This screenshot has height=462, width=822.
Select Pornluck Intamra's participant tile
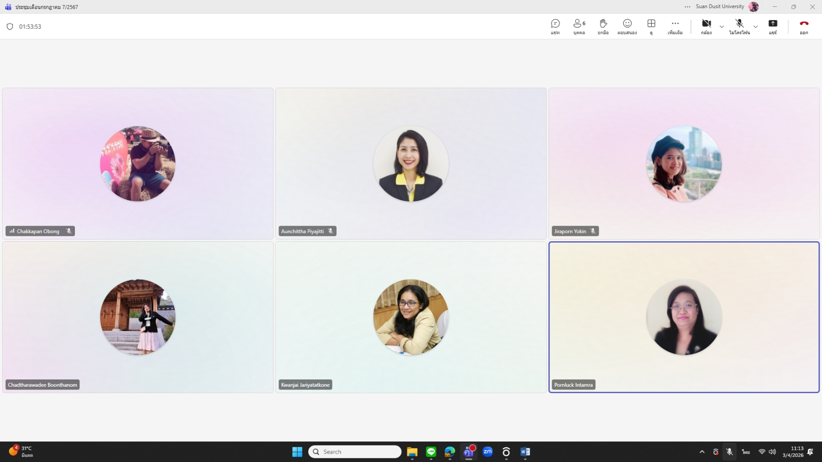[684, 317]
